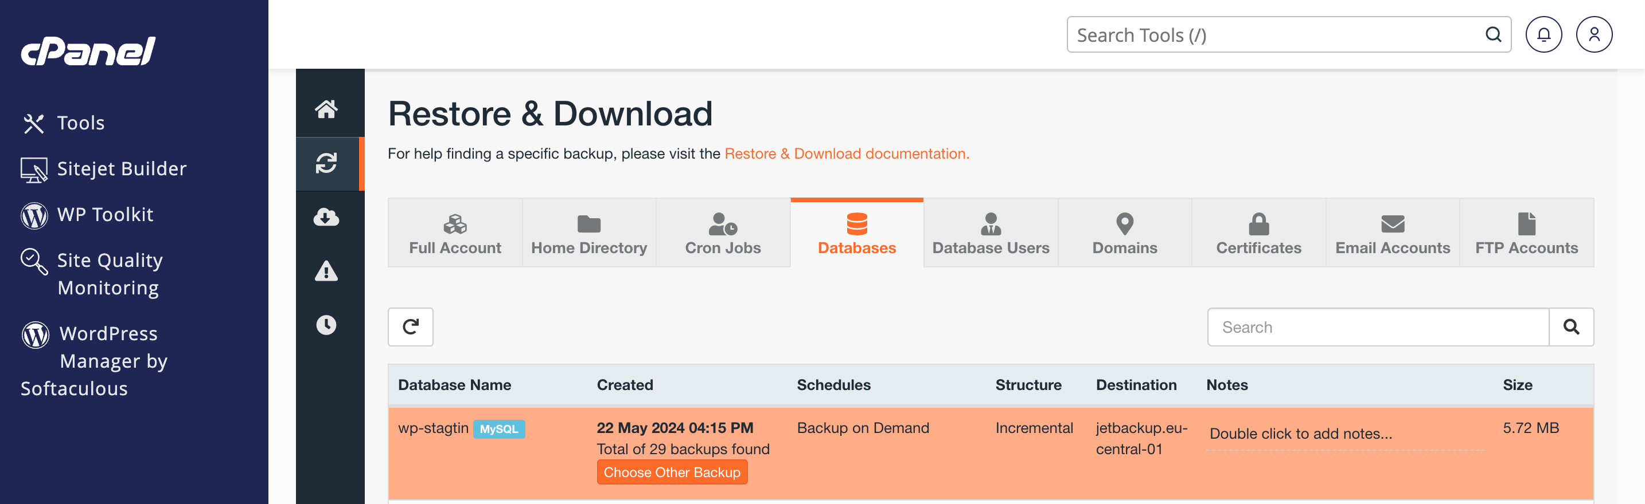
Task: Click the refresh backups list button
Action: 410,326
